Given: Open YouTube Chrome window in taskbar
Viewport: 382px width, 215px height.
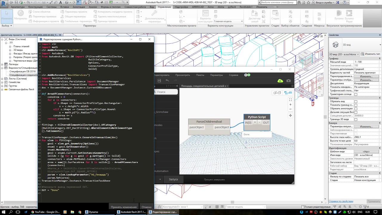Looking at the screenshot, I should pos(45,212).
